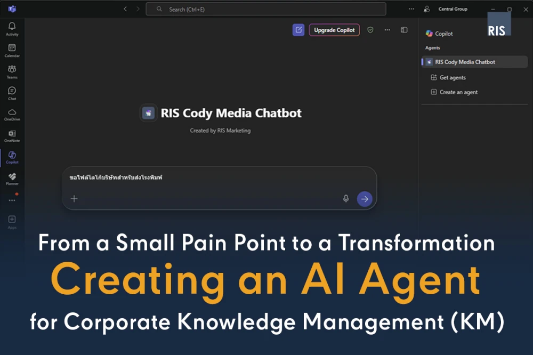The height and width of the screenshot is (355, 533).
Task: Start a new chat with compose icon
Action: pos(298,30)
